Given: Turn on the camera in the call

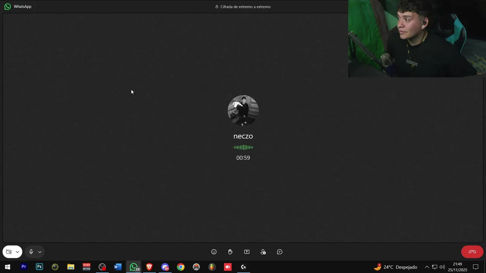Looking at the screenshot, I should tap(9, 252).
